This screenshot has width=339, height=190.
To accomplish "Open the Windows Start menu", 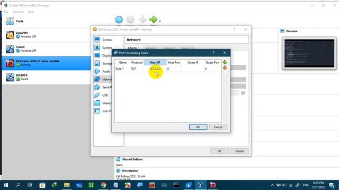I will (6, 185).
